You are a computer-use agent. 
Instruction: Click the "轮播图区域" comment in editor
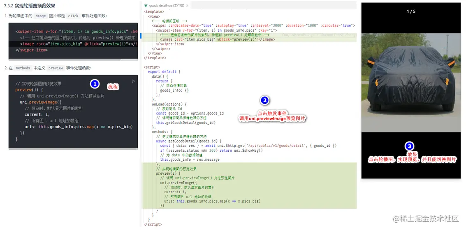[x=169, y=21]
